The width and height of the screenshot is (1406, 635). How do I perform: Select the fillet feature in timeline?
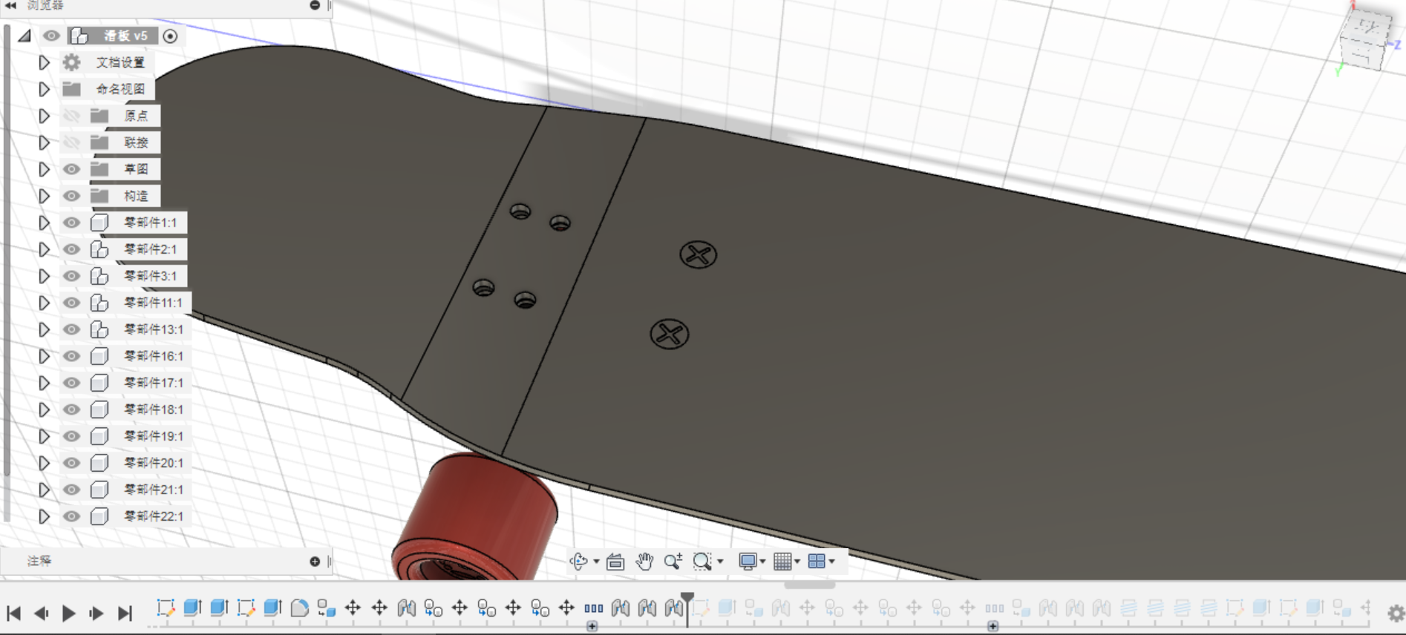coord(299,608)
